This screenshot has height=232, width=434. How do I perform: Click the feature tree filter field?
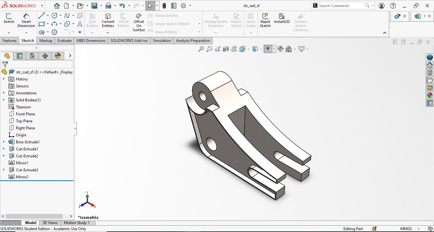click(37, 64)
